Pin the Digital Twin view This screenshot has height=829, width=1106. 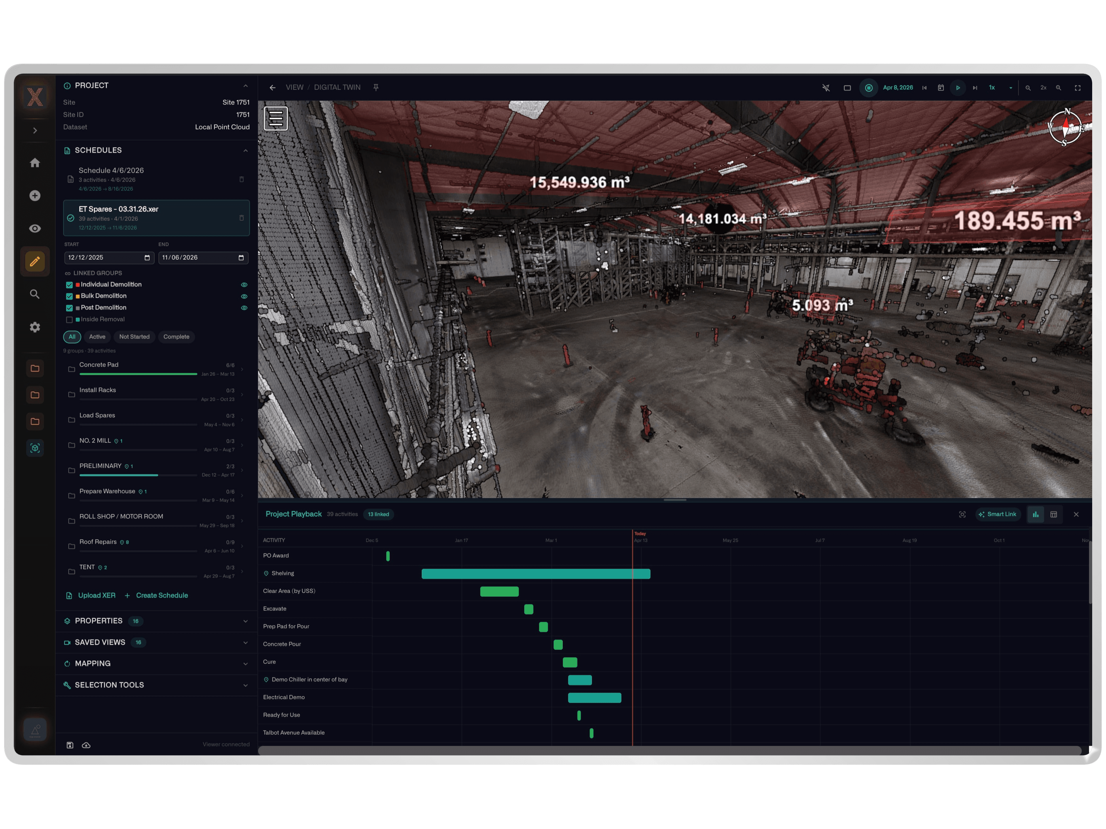pos(376,88)
